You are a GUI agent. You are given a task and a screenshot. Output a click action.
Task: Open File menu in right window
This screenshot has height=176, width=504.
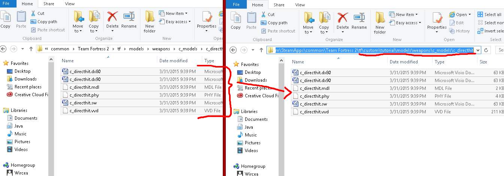[x=236, y=5]
